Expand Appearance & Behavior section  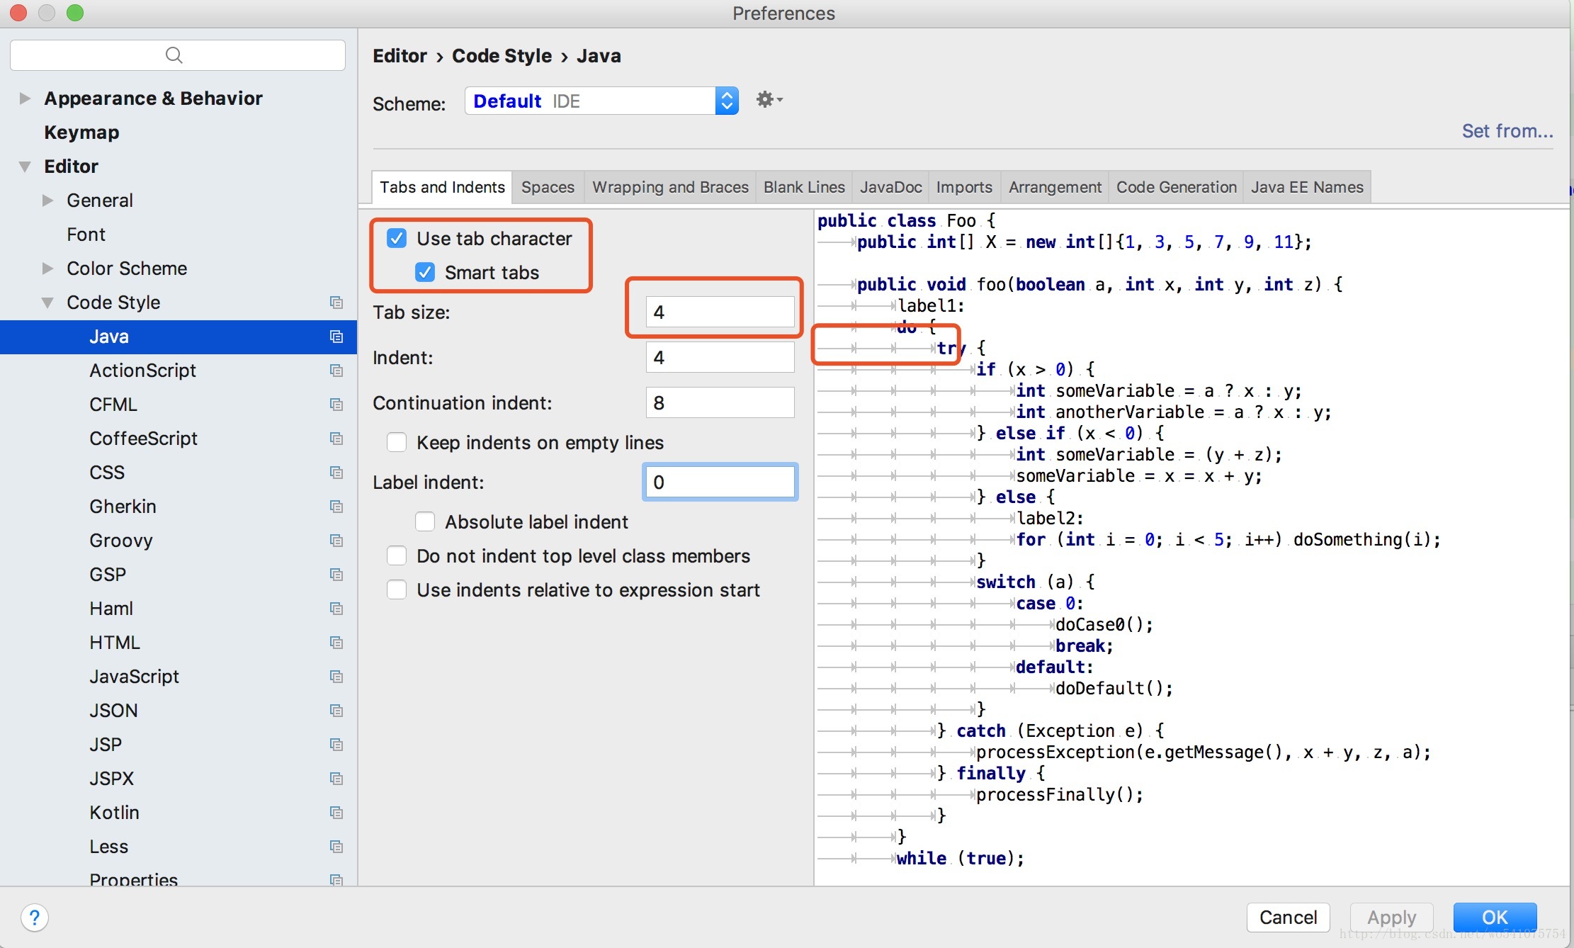(25, 98)
